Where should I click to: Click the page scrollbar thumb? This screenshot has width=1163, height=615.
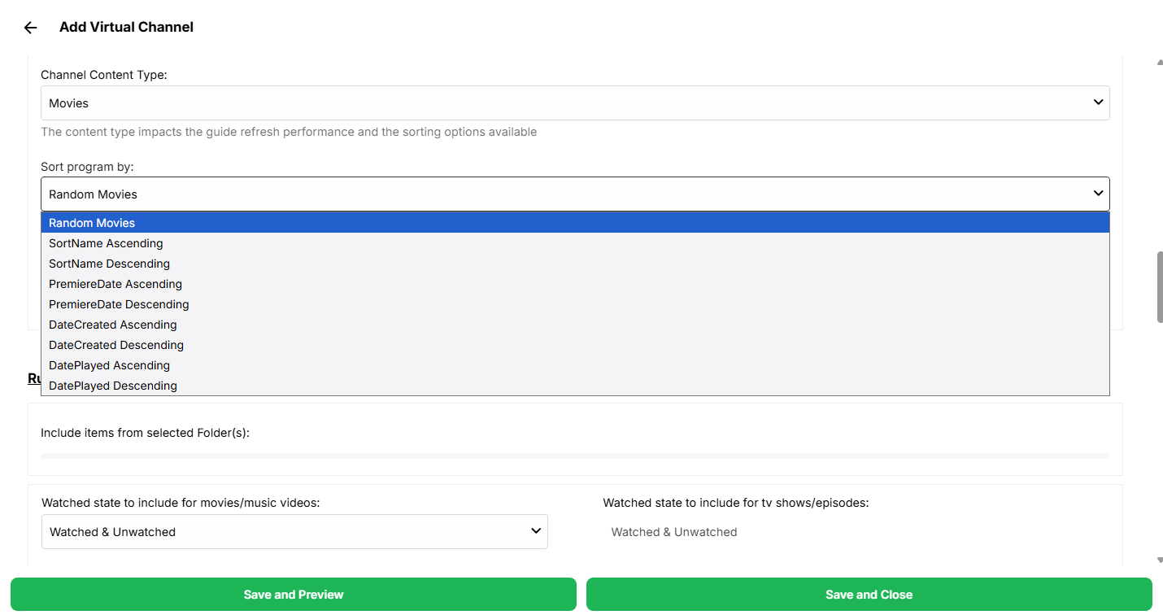click(x=1159, y=287)
